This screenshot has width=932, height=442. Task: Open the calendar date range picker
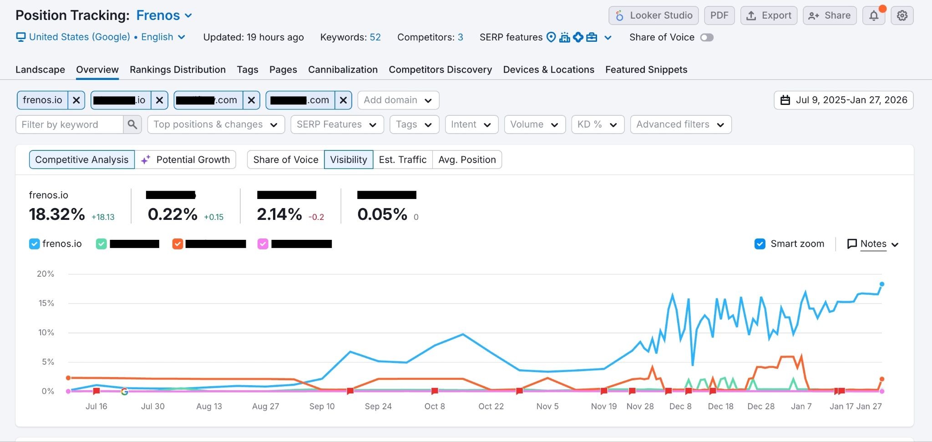tap(843, 100)
